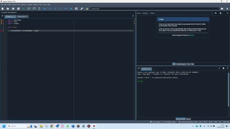Click the Object input field in Help

tap(184, 13)
